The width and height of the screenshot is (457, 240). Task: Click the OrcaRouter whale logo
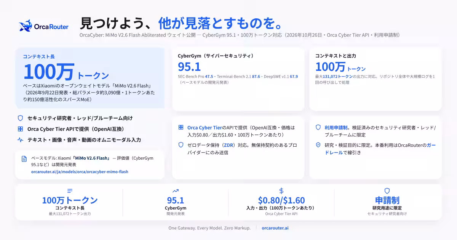click(26, 26)
